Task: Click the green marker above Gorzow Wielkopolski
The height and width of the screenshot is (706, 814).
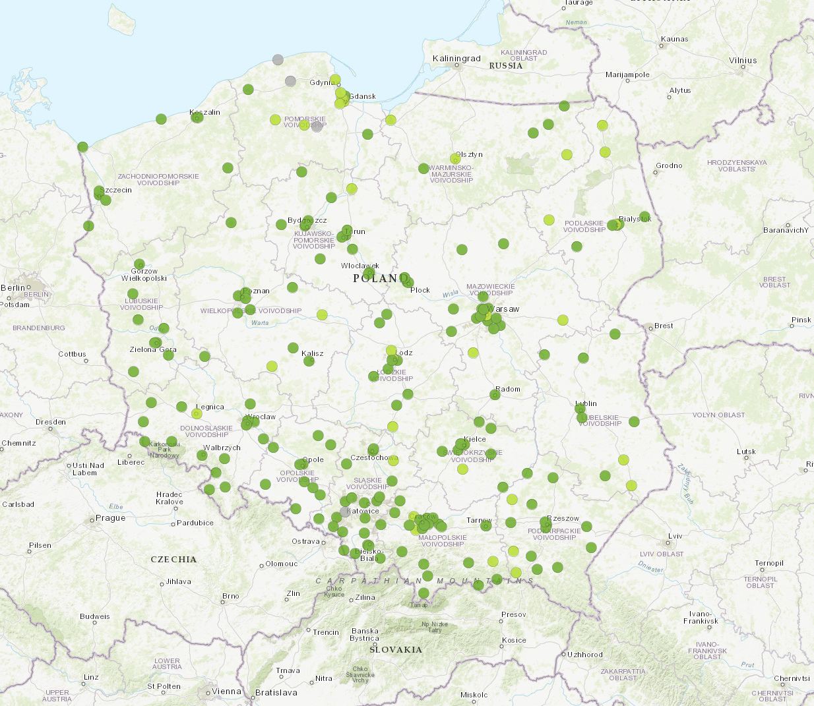Action: pyautogui.click(x=139, y=264)
